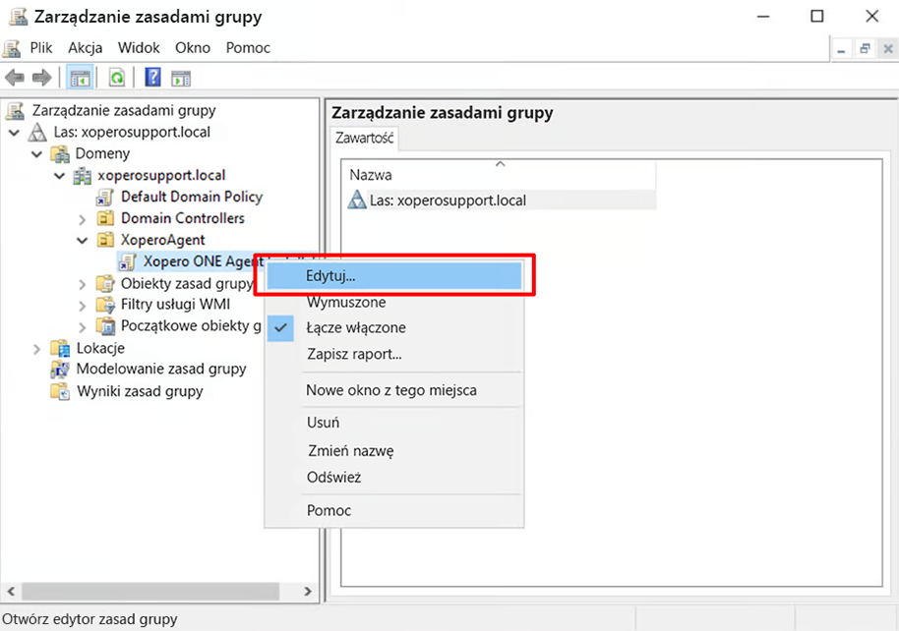Click the show/hide action pane icon

[180, 78]
